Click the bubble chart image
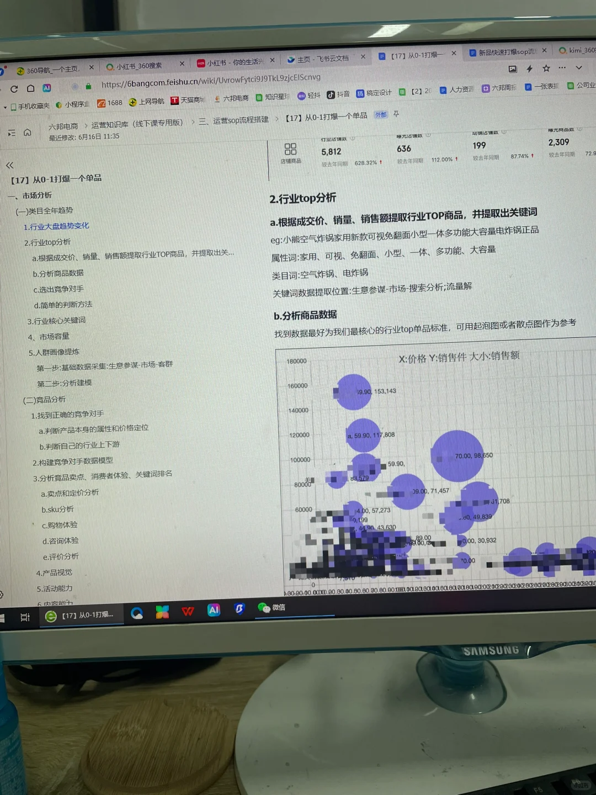Viewport: 596px width, 795px height. (436, 466)
